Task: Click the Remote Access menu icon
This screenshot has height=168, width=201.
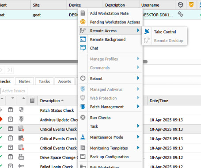Action: (83, 31)
